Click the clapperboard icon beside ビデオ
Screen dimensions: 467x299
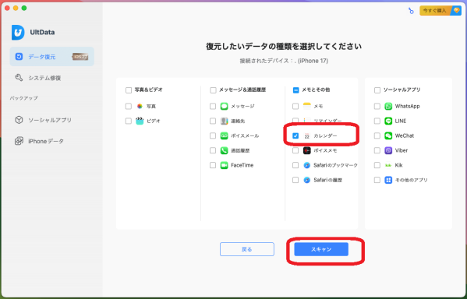pos(140,121)
